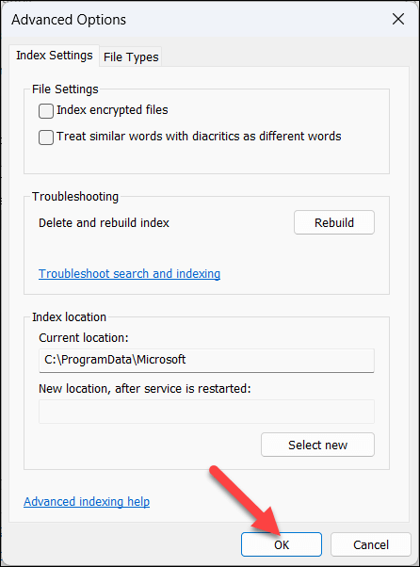
Task: Click the Troubleshooting group heading
Action: pyautogui.click(x=75, y=196)
